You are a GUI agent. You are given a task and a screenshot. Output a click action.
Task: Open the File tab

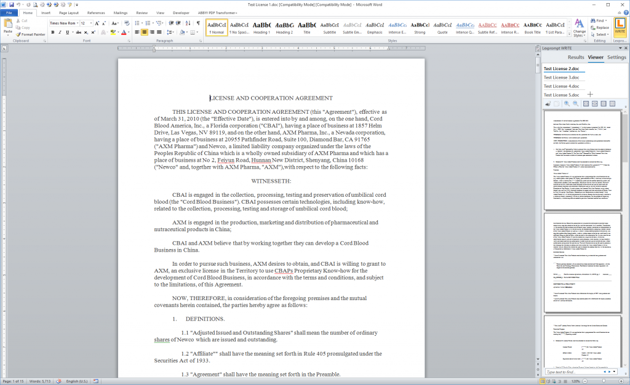click(9, 13)
